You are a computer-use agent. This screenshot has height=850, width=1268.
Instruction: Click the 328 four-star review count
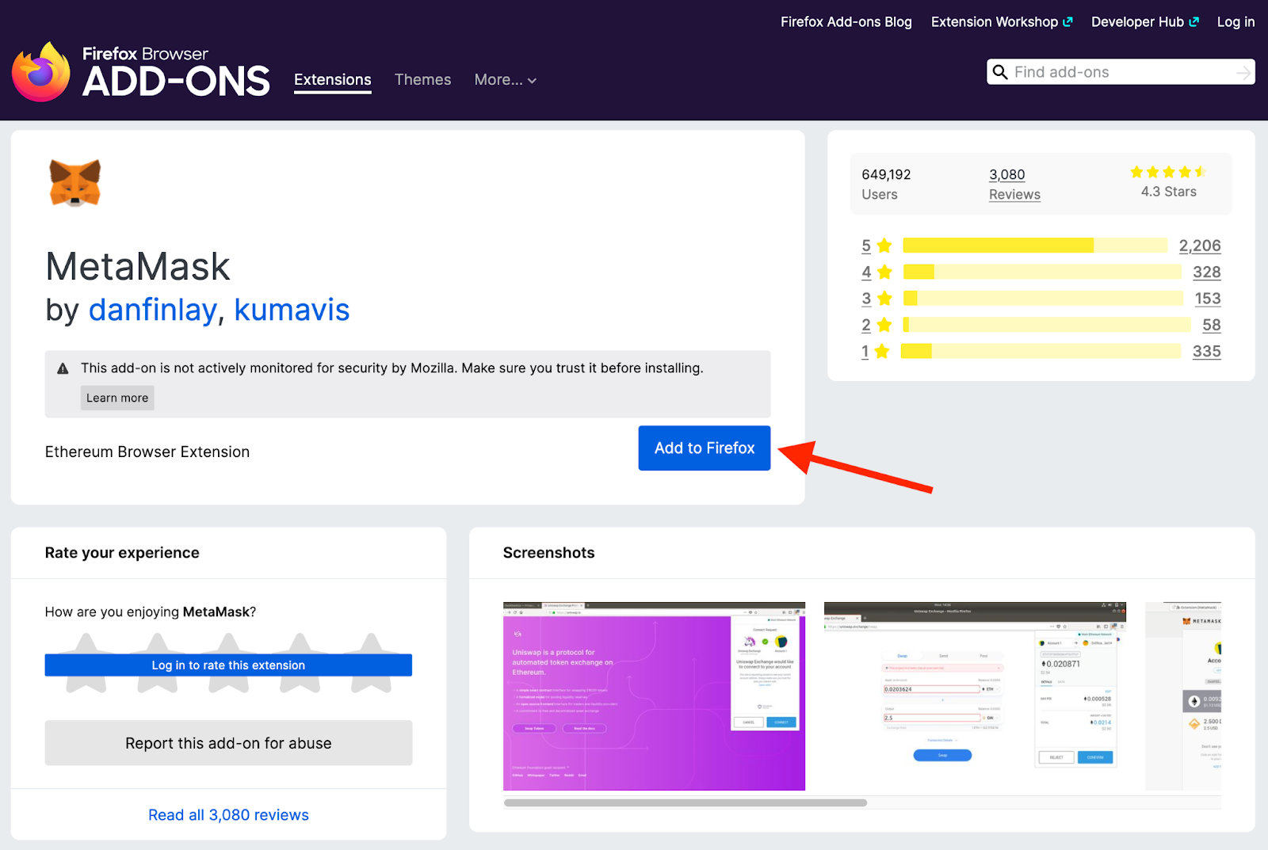(1207, 272)
